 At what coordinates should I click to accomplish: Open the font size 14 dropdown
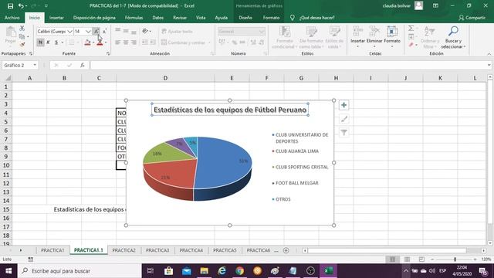click(x=88, y=31)
